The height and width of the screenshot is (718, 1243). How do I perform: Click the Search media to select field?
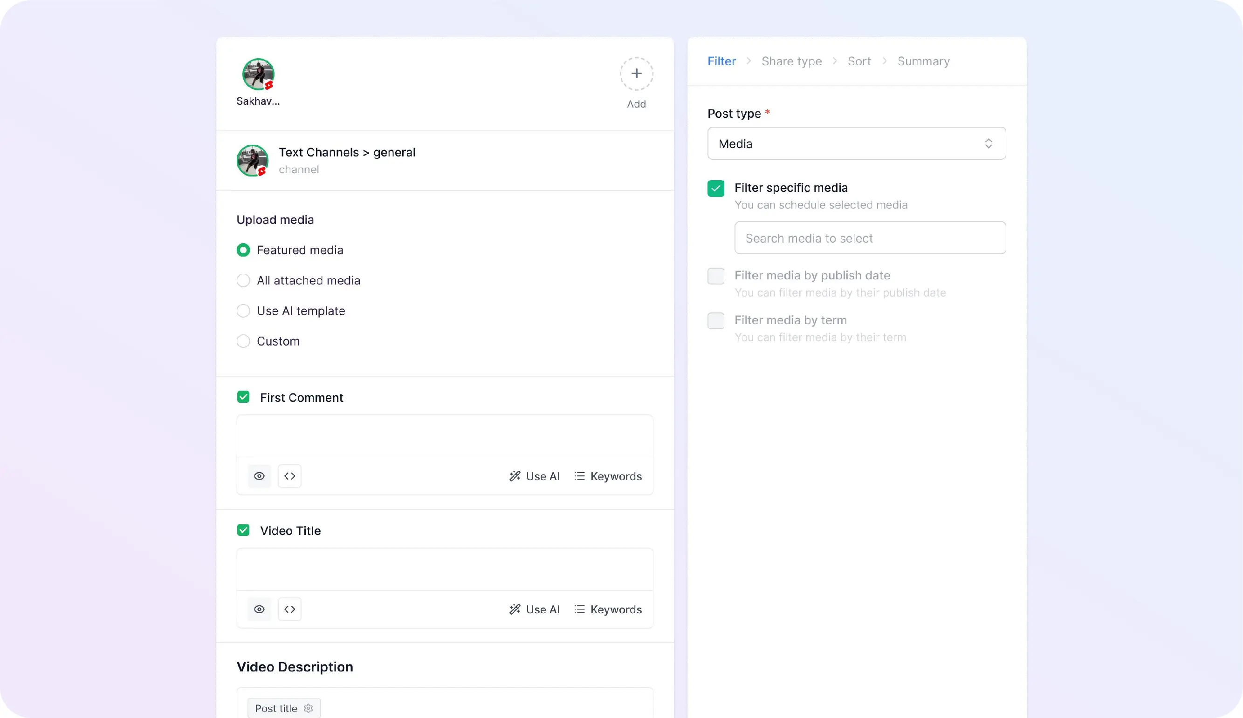pos(870,238)
